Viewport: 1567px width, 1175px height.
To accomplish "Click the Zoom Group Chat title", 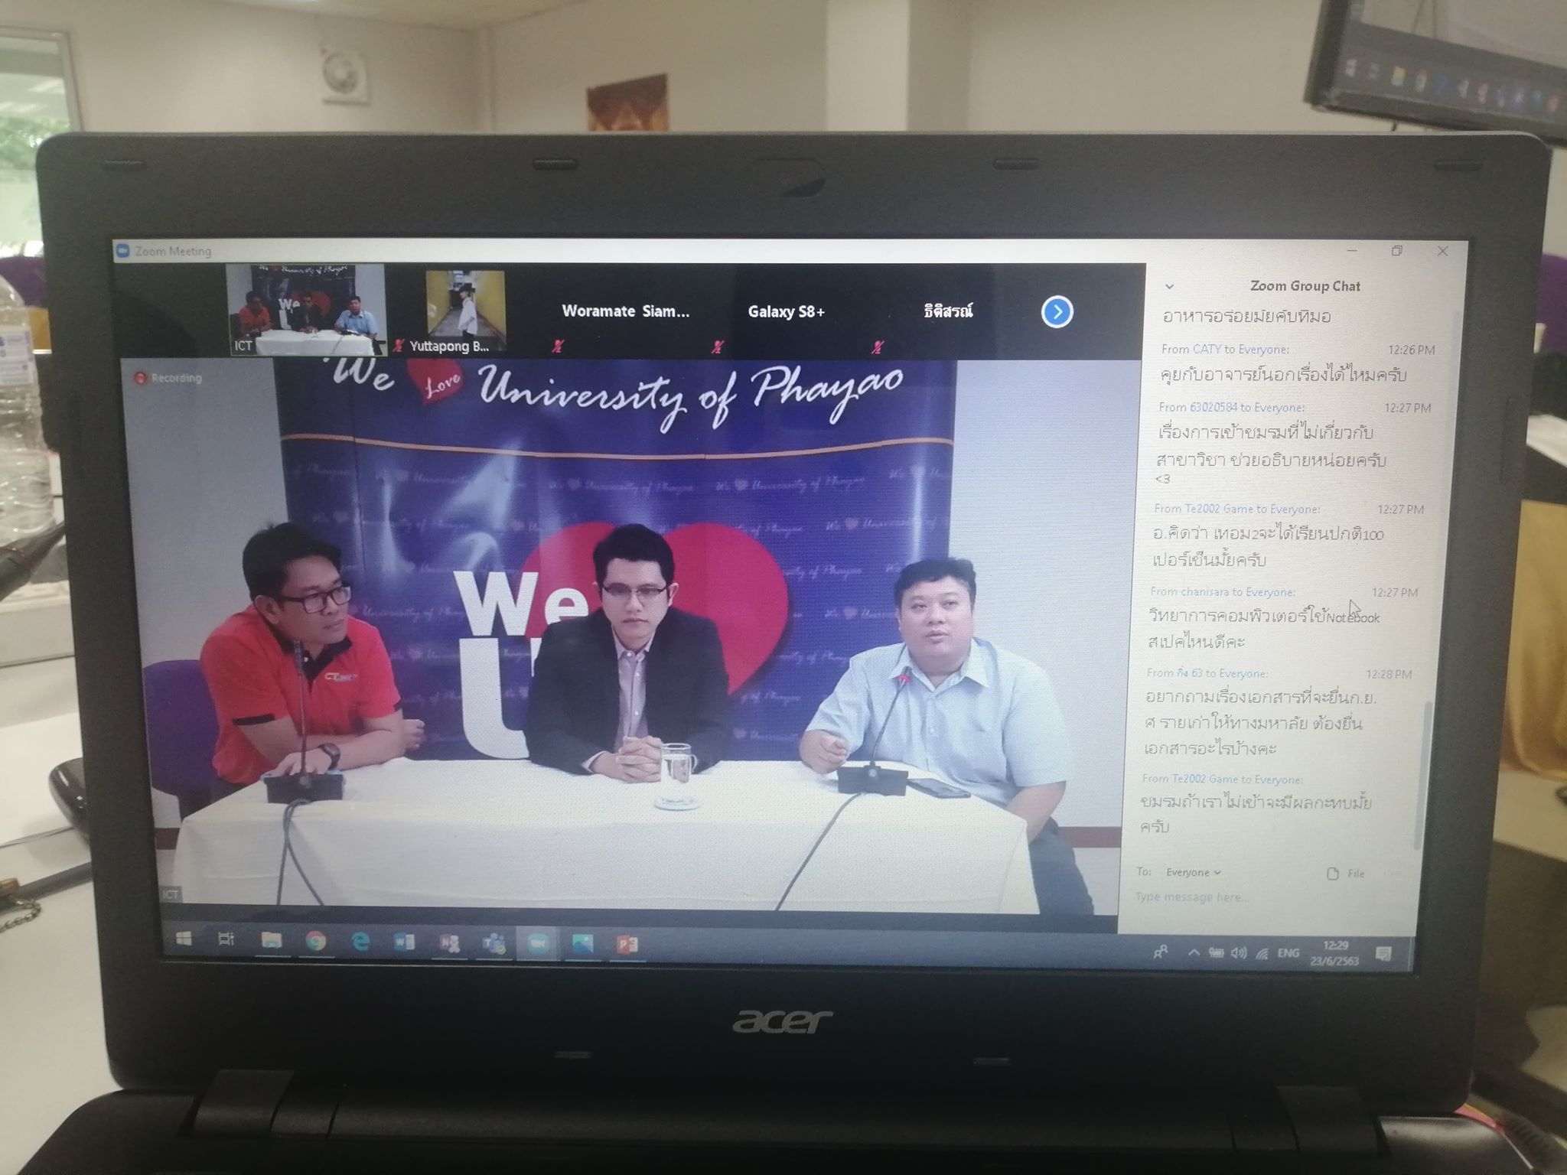I will [x=1305, y=286].
